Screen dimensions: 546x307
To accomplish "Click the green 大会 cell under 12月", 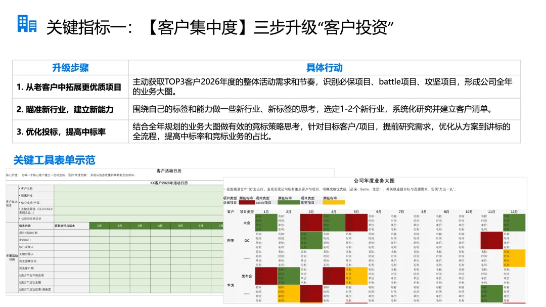I will coord(514,223).
